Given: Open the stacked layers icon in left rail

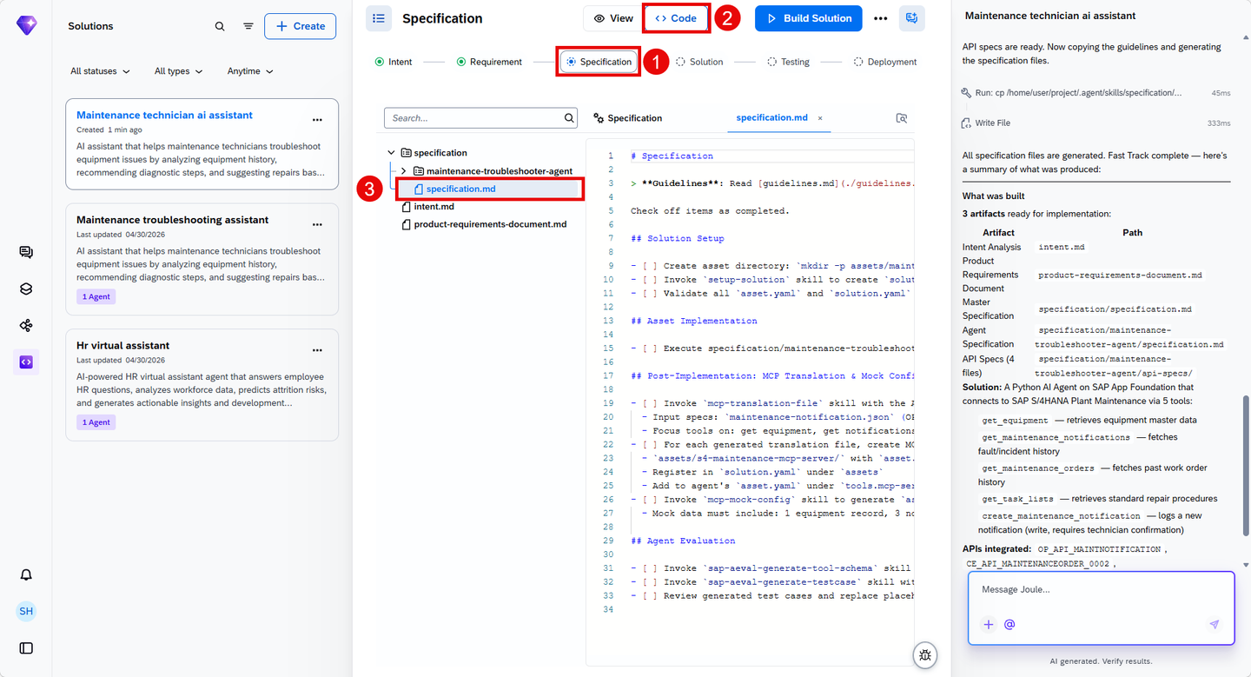Looking at the screenshot, I should point(26,289).
